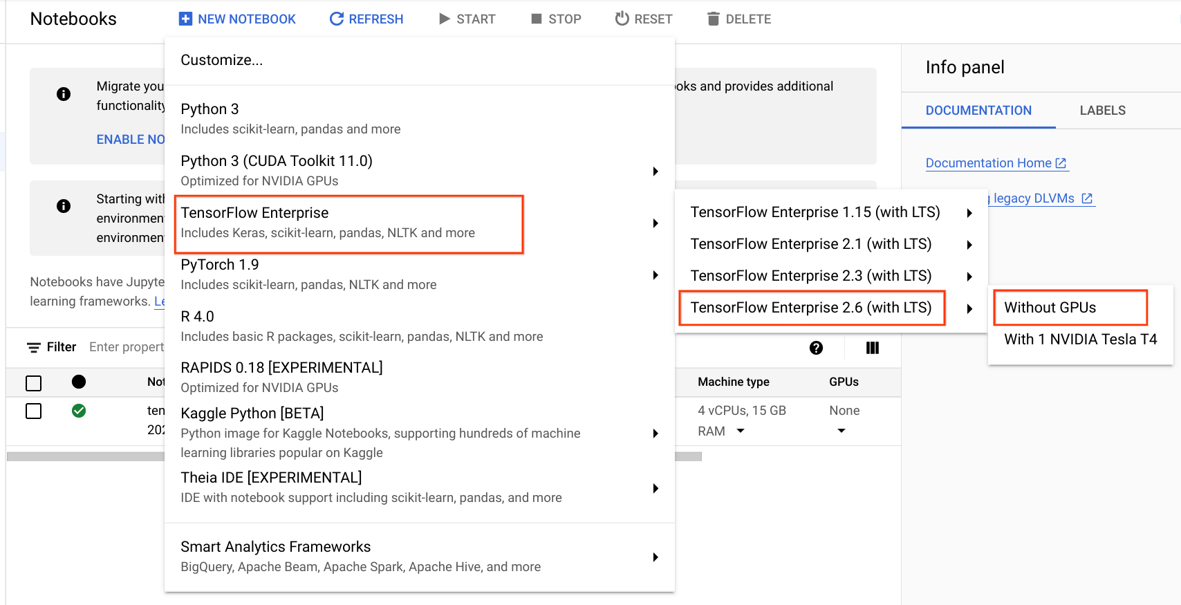Screen dimensions: 1181x605
Task: Open the help question mark icon
Action: 816,348
